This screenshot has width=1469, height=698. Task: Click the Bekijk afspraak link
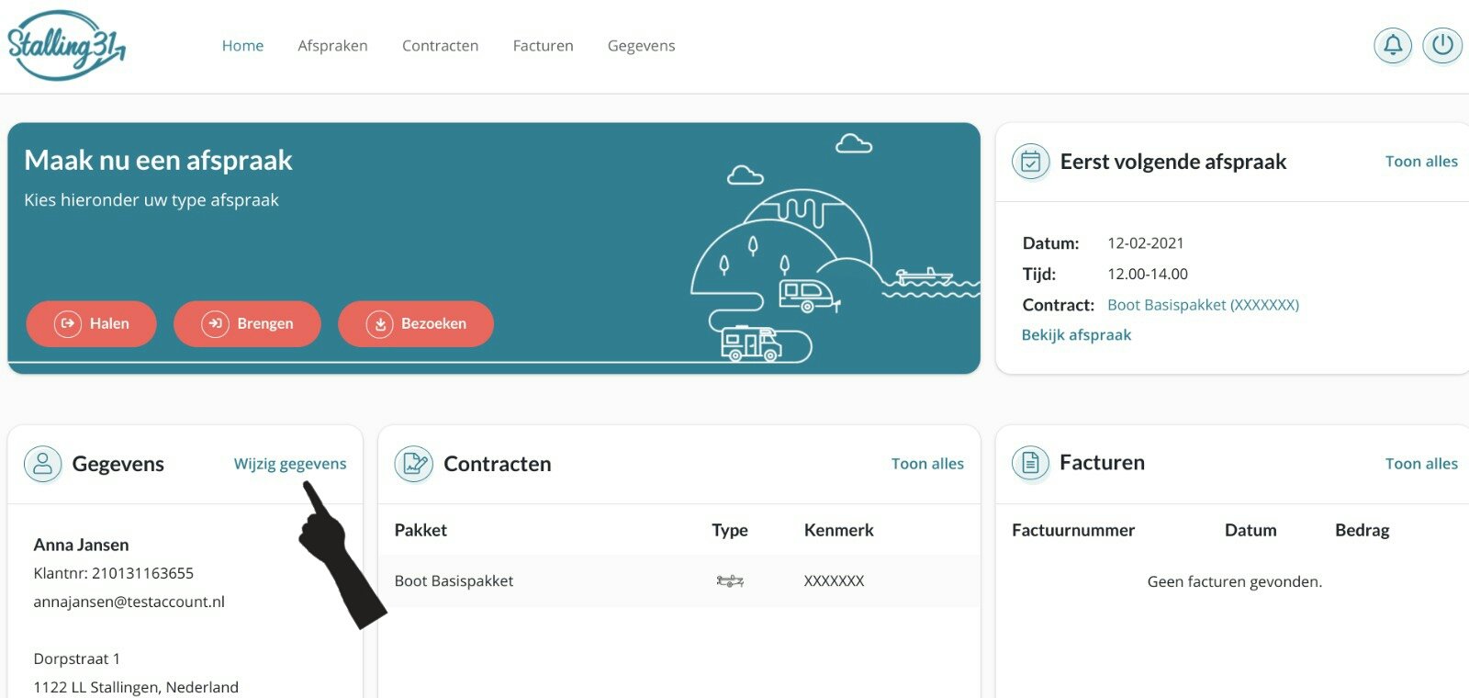(x=1076, y=335)
